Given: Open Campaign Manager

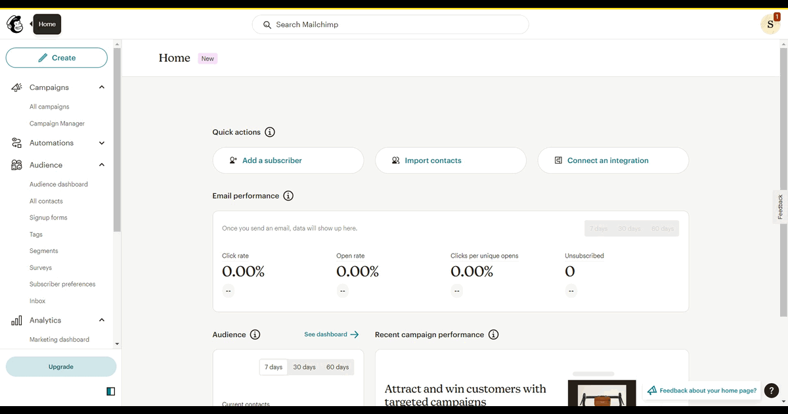Looking at the screenshot, I should coord(57,124).
